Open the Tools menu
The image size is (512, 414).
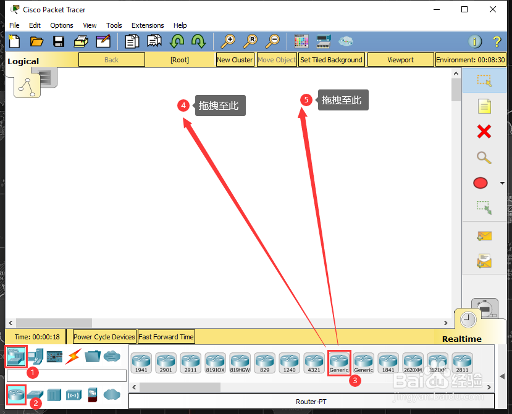coord(114,25)
